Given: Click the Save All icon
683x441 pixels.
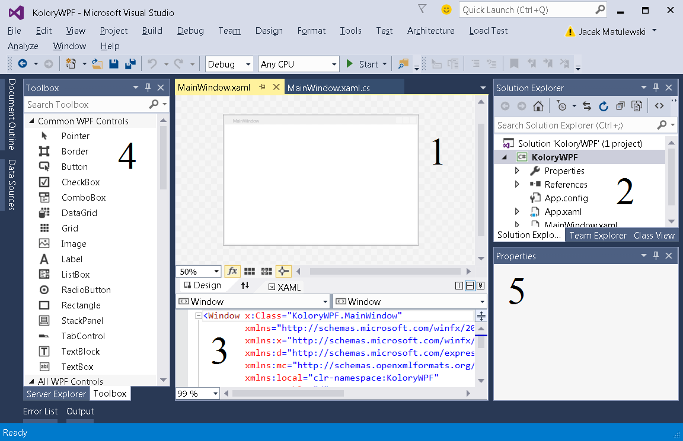Looking at the screenshot, I should coord(130,64).
